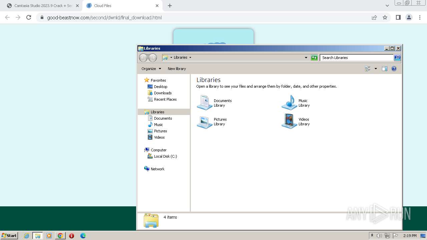Open the Videos library icon
The width and height of the screenshot is (427, 240).
(289, 121)
